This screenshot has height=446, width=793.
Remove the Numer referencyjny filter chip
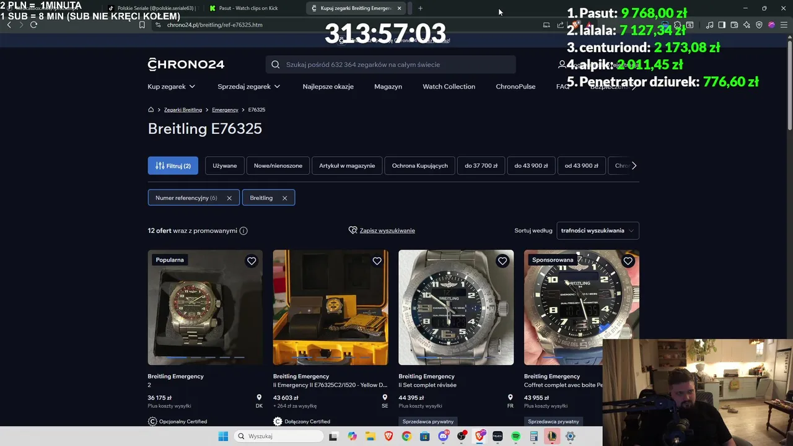(229, 198)
